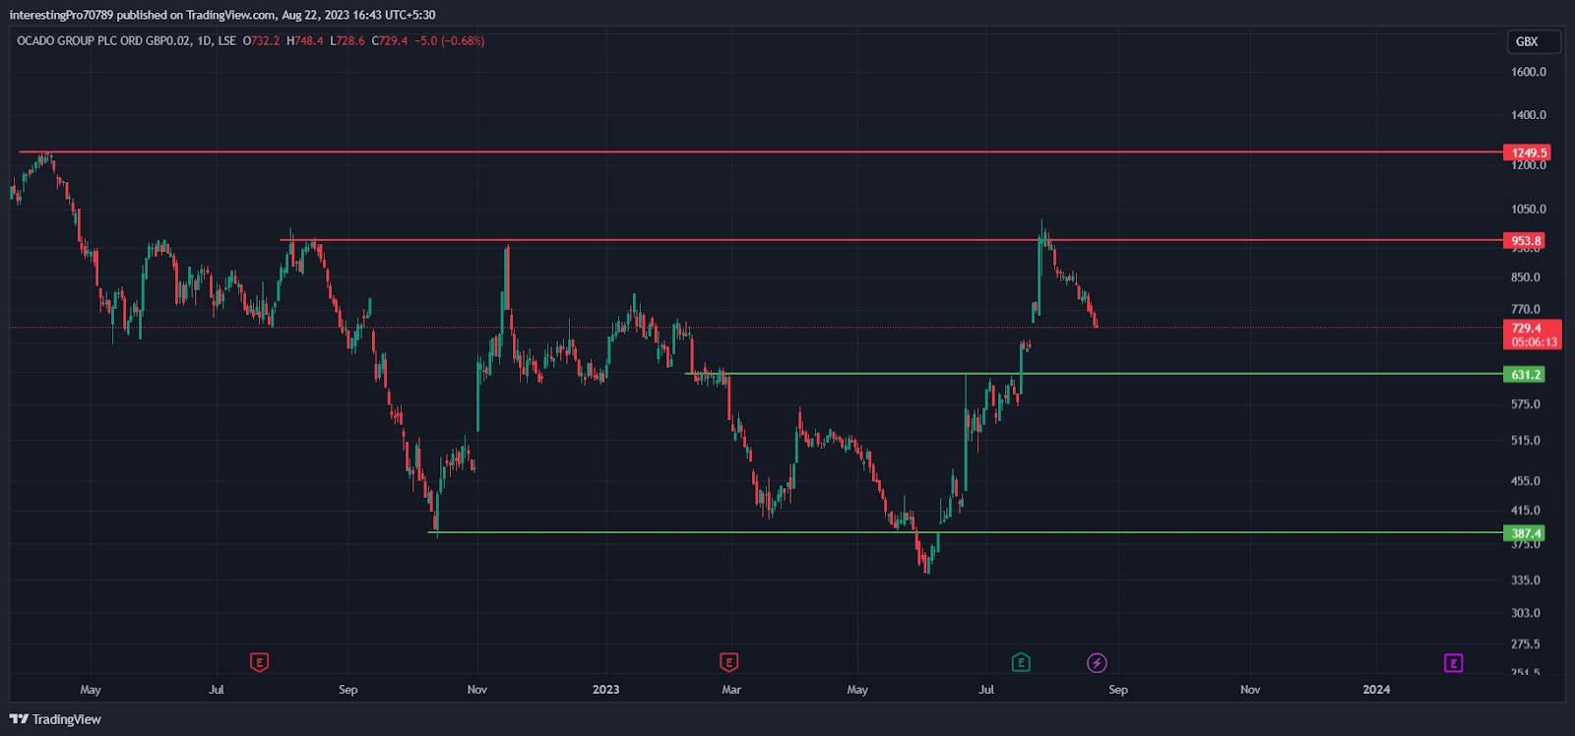Open the GBX currency selector
The width and height of the screenshot is (1575, 736).
pyautogui.click(x=1534, y=41)
